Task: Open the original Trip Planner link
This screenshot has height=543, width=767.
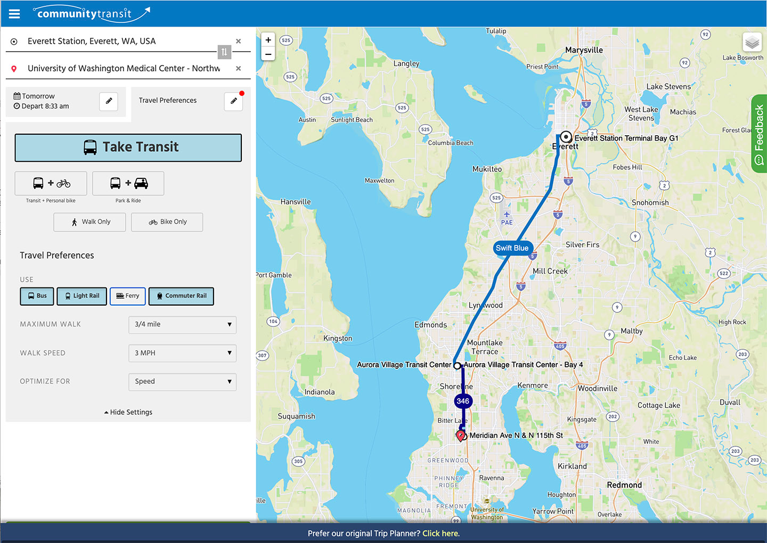Action: pyautogui.click(x=440, y=533)
